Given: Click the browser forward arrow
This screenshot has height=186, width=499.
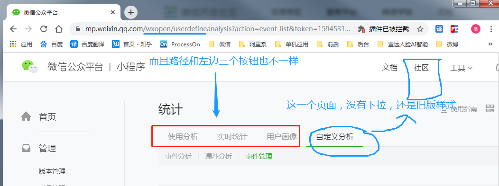Looking at the screenshot, I should 28,29.
